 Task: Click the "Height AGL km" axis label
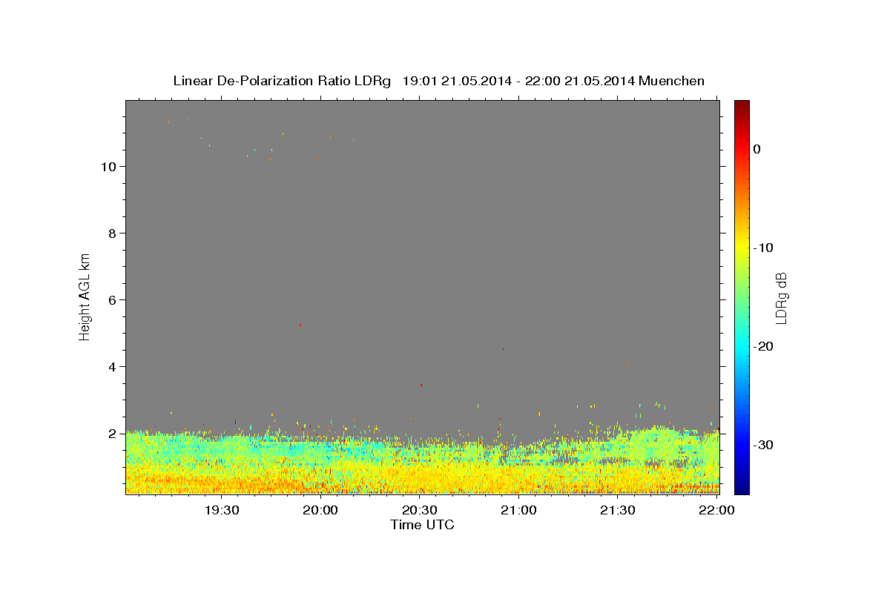coord(85,296)
